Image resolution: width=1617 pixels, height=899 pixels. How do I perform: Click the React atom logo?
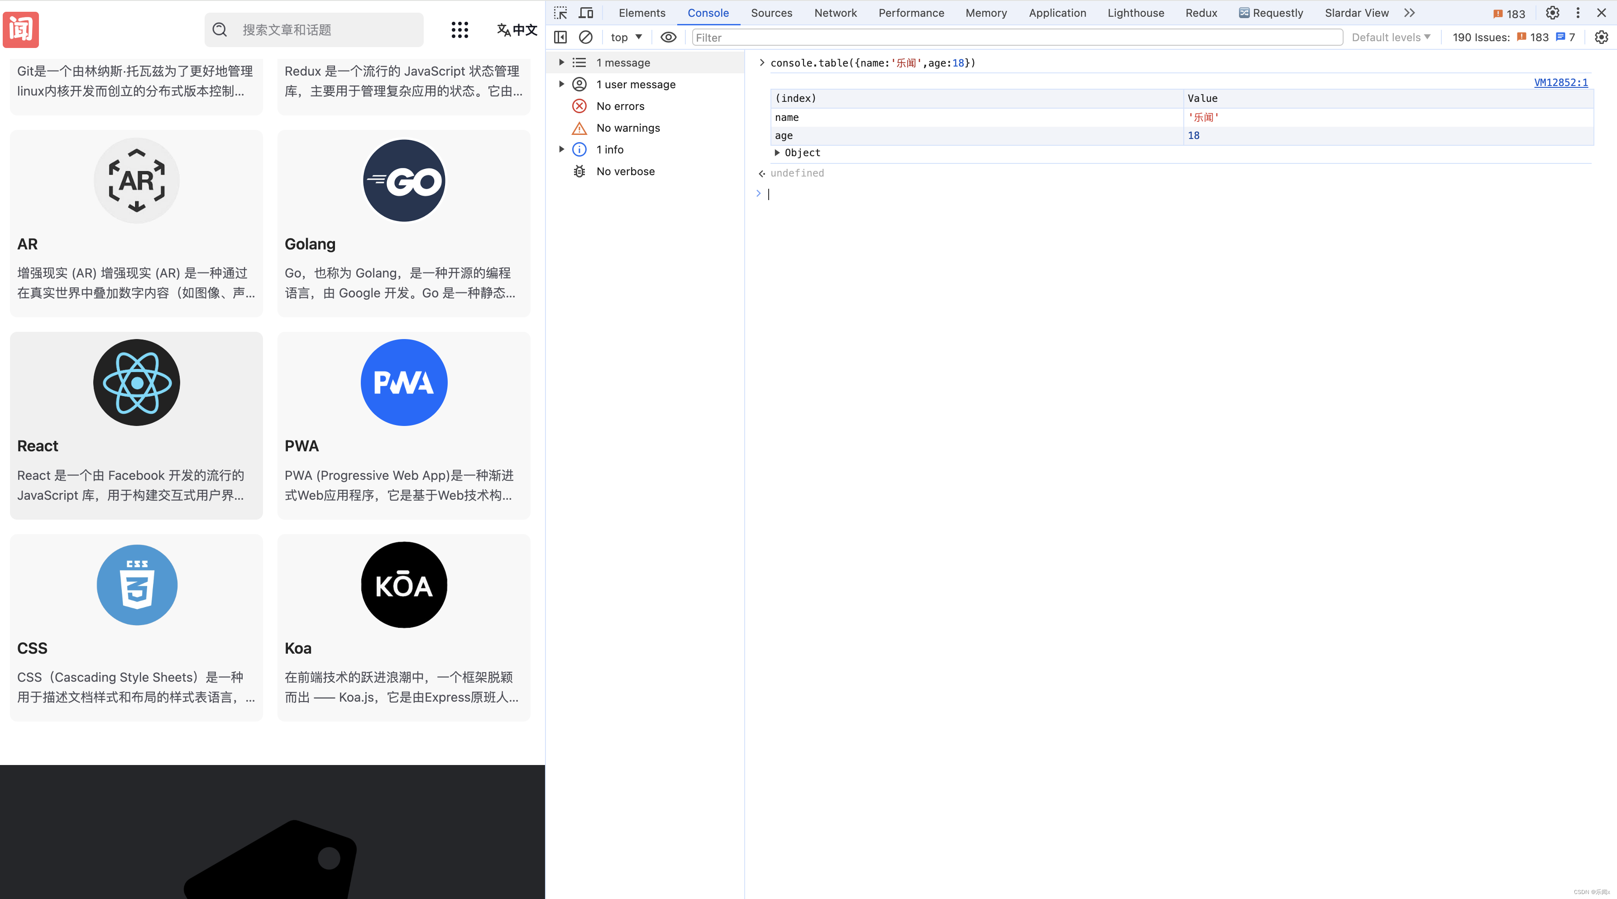[137, 383]
